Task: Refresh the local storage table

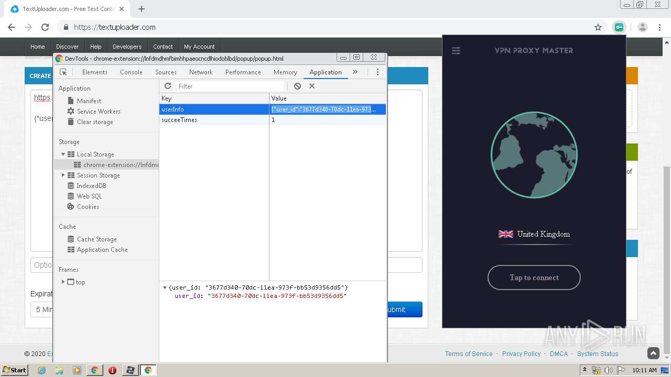Action: click(x=168, y=86)
